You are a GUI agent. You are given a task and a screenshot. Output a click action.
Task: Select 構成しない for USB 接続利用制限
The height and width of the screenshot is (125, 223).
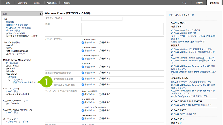click(x=83, y=119)
